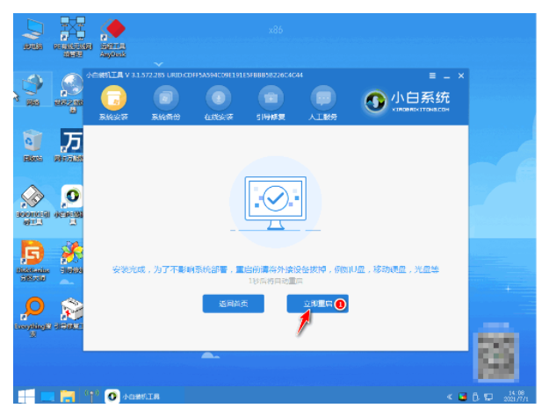This screenshot has height=408, width=549.
Task: Open the 系统备份 backup tab
Action: (x=164, y=104)
